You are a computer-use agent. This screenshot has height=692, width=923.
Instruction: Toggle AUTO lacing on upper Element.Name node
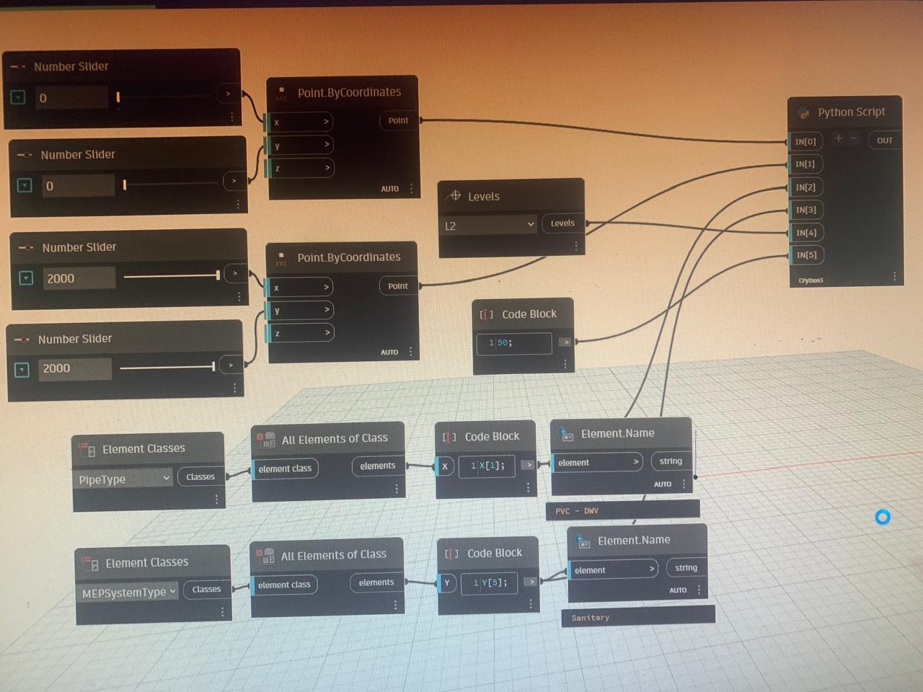tap(663, 484)
